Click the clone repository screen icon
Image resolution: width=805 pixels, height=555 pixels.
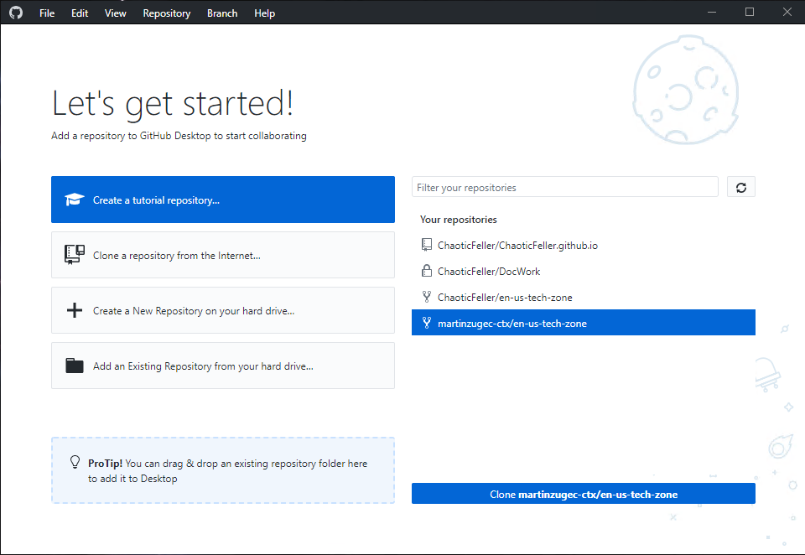tap(75, 254)
